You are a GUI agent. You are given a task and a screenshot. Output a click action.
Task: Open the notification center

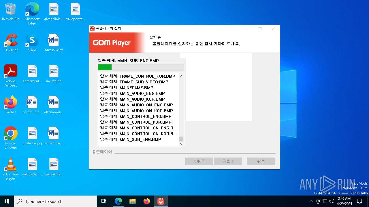(359, 201)
